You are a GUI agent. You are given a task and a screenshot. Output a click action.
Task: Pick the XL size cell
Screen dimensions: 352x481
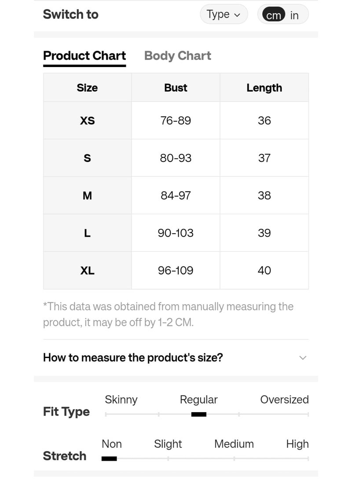coord(87,270)
